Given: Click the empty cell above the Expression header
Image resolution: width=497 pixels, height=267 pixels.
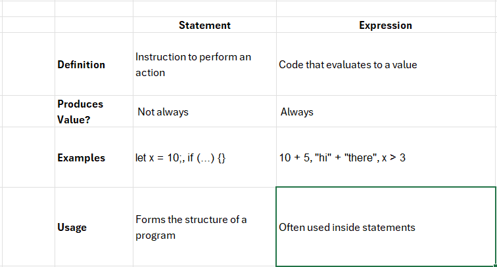Looking at the screenshot, I should pyautogui.click(x=386, y=9).
